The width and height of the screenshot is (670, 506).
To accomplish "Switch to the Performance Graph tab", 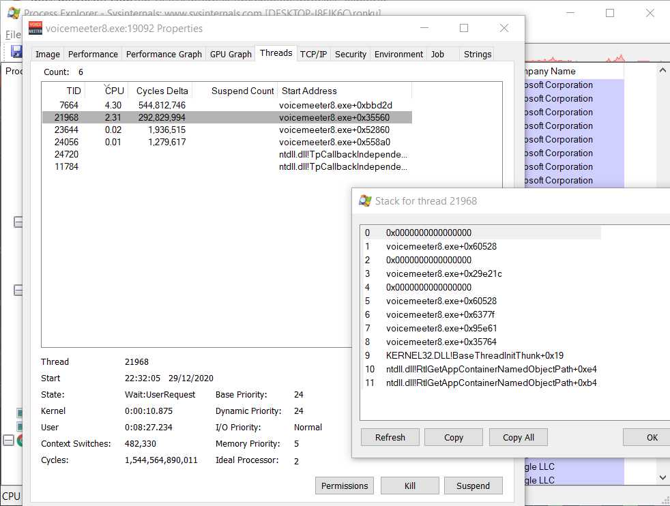I will tap(164, 54).
